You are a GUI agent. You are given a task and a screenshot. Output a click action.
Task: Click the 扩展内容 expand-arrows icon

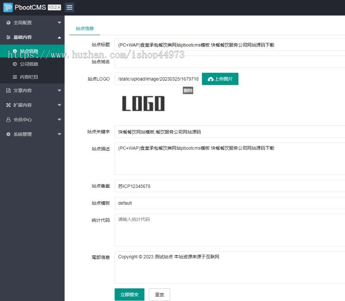[8, 105]
